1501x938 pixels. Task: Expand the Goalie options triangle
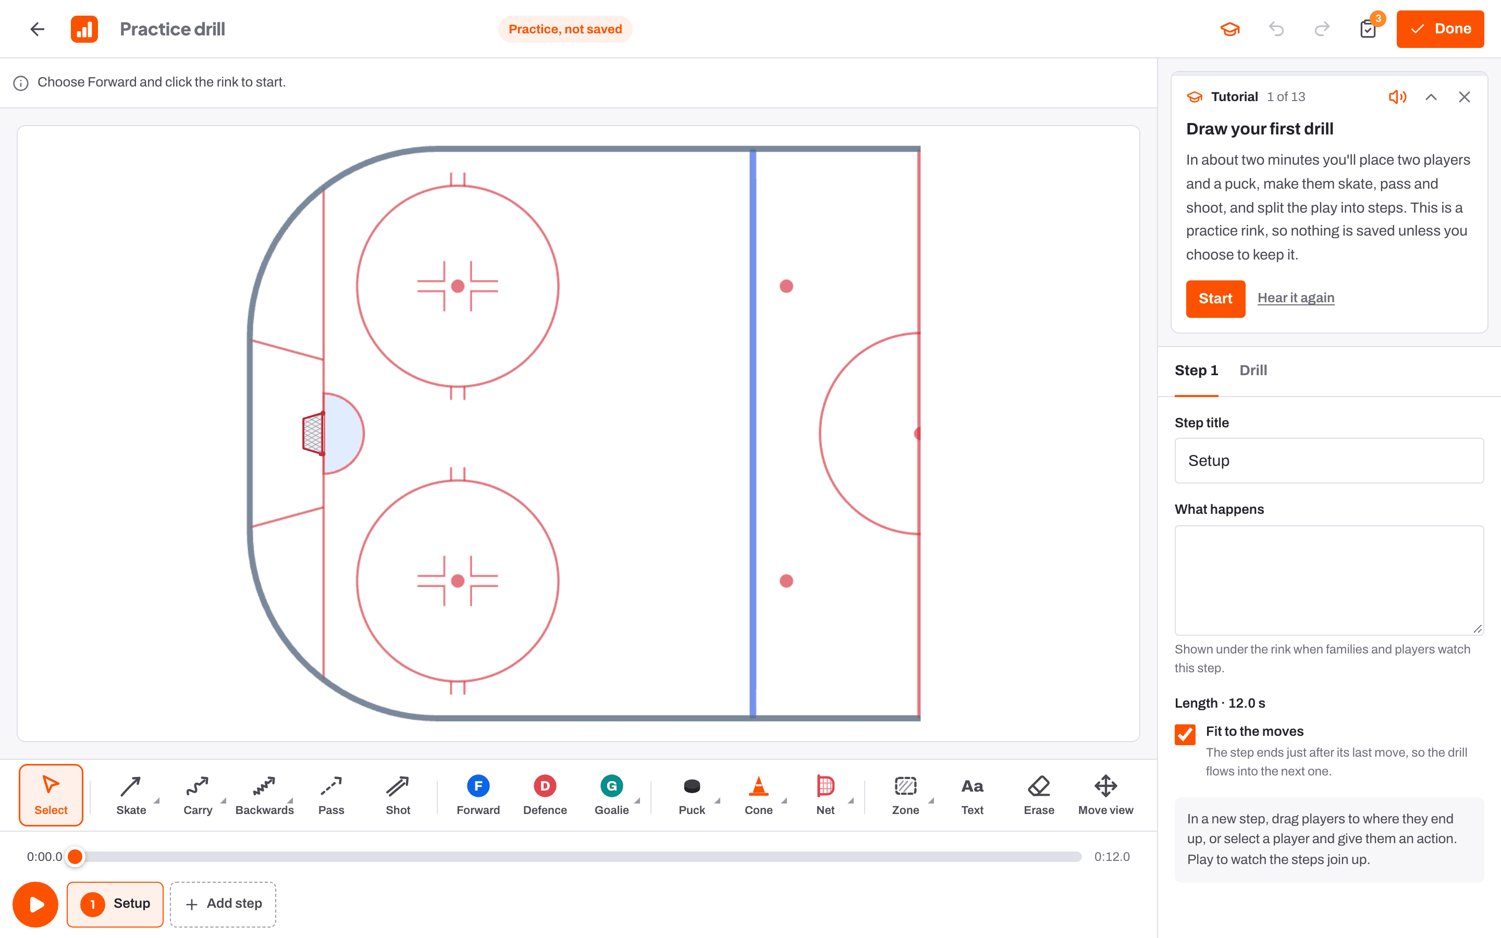(x=637, y=801)
